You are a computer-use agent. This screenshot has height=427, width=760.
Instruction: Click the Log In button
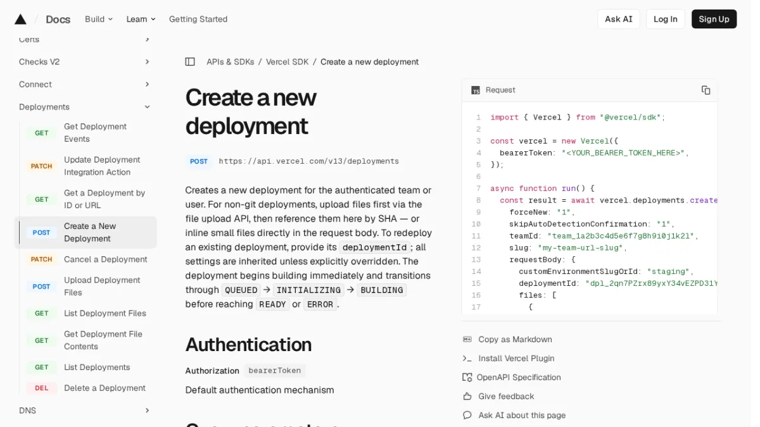click(666, 19)
